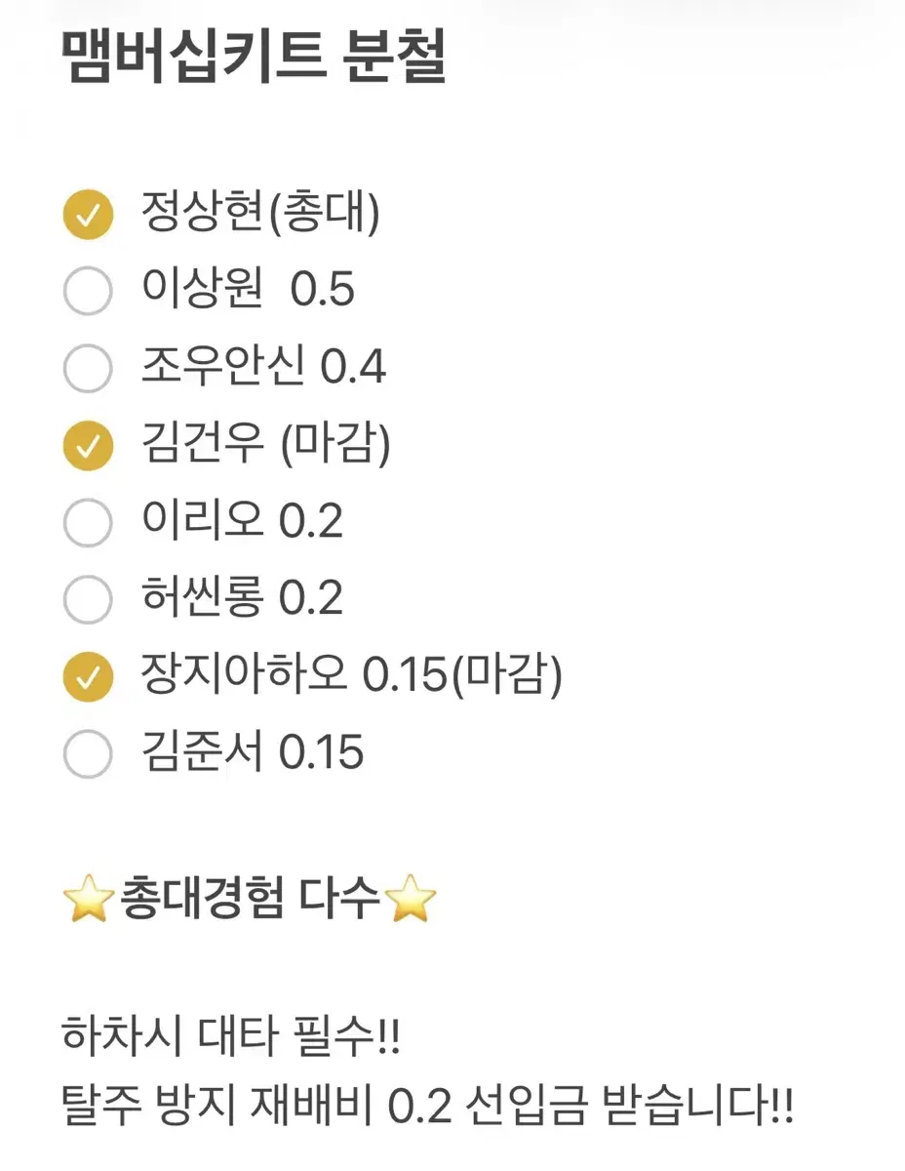Click the 정상현(총대) item text
The image size is (905, 1171).
pyautogui.click(x=260, y=214)
